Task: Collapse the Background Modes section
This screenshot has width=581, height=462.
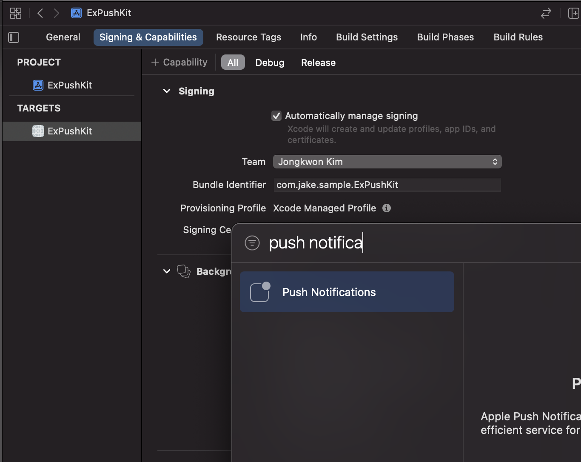Action: point(167,271)
